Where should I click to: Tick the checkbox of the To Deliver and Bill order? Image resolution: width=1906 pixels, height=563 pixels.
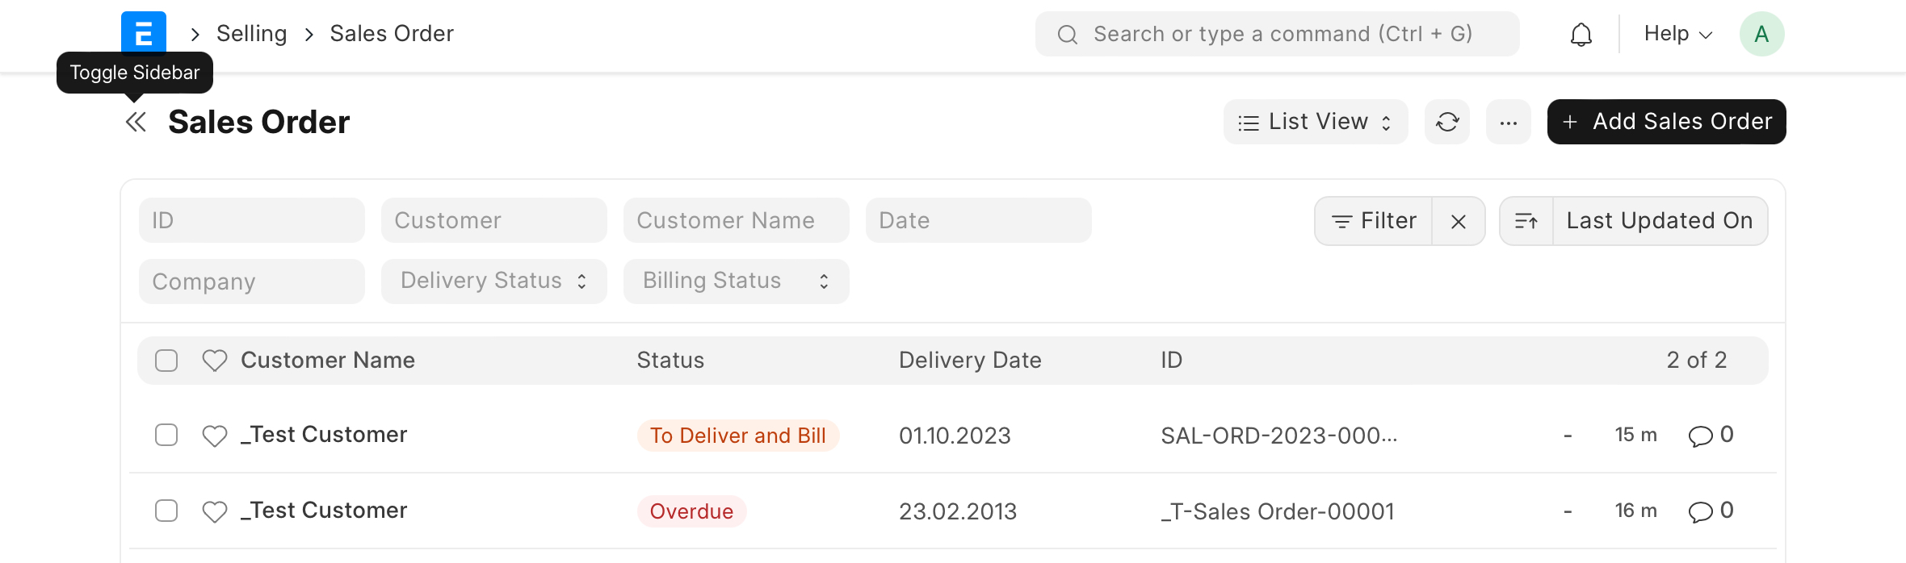tap(166, 435)
